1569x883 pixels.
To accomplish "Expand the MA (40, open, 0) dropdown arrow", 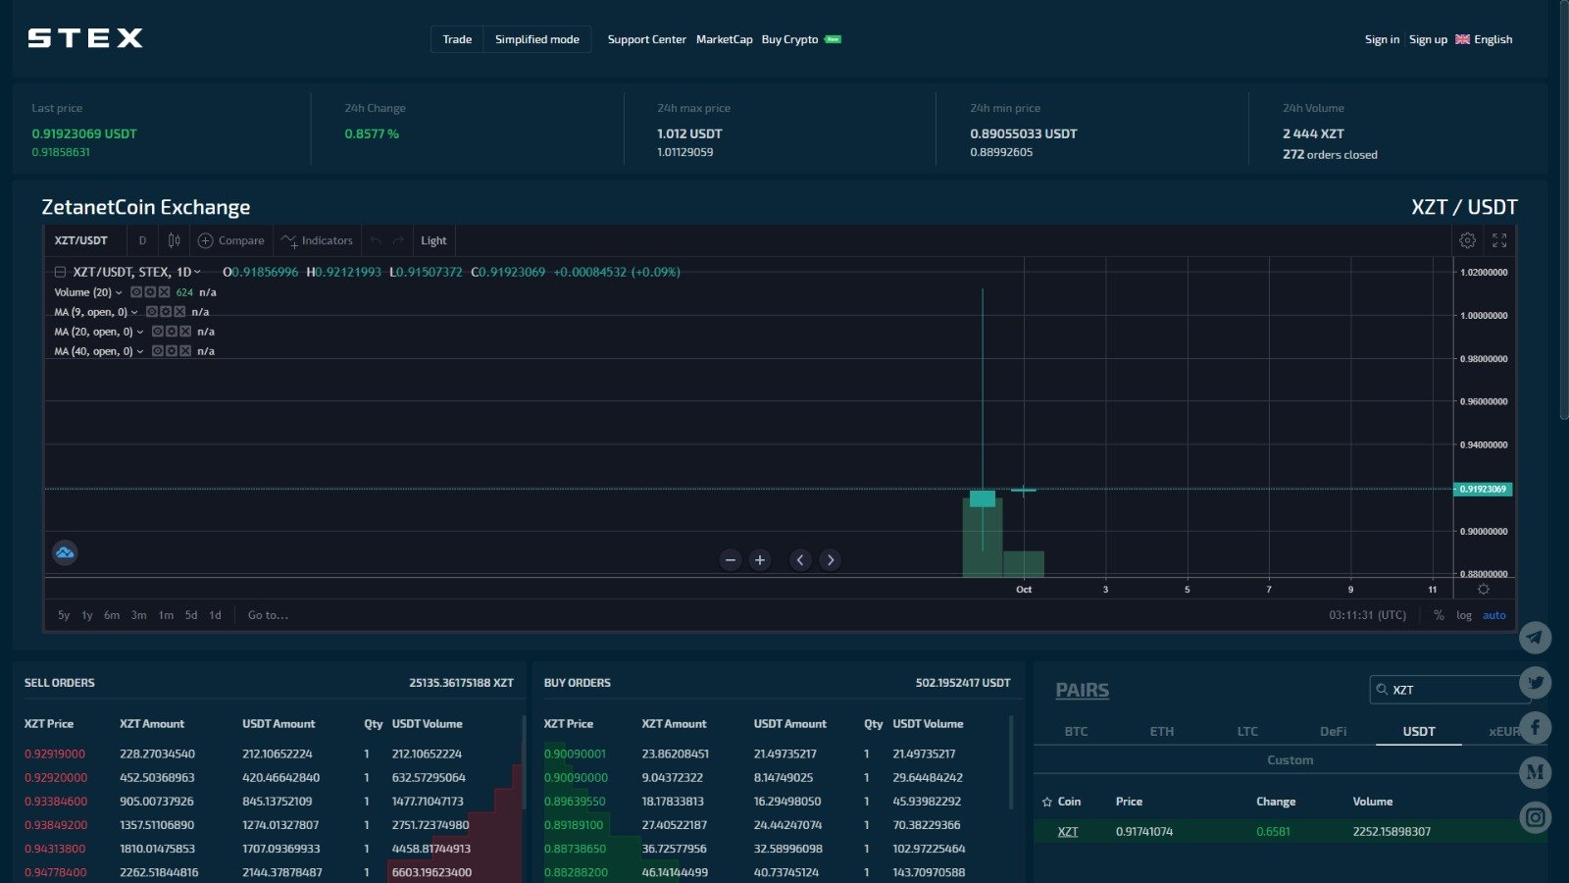I will pos(140,351).
